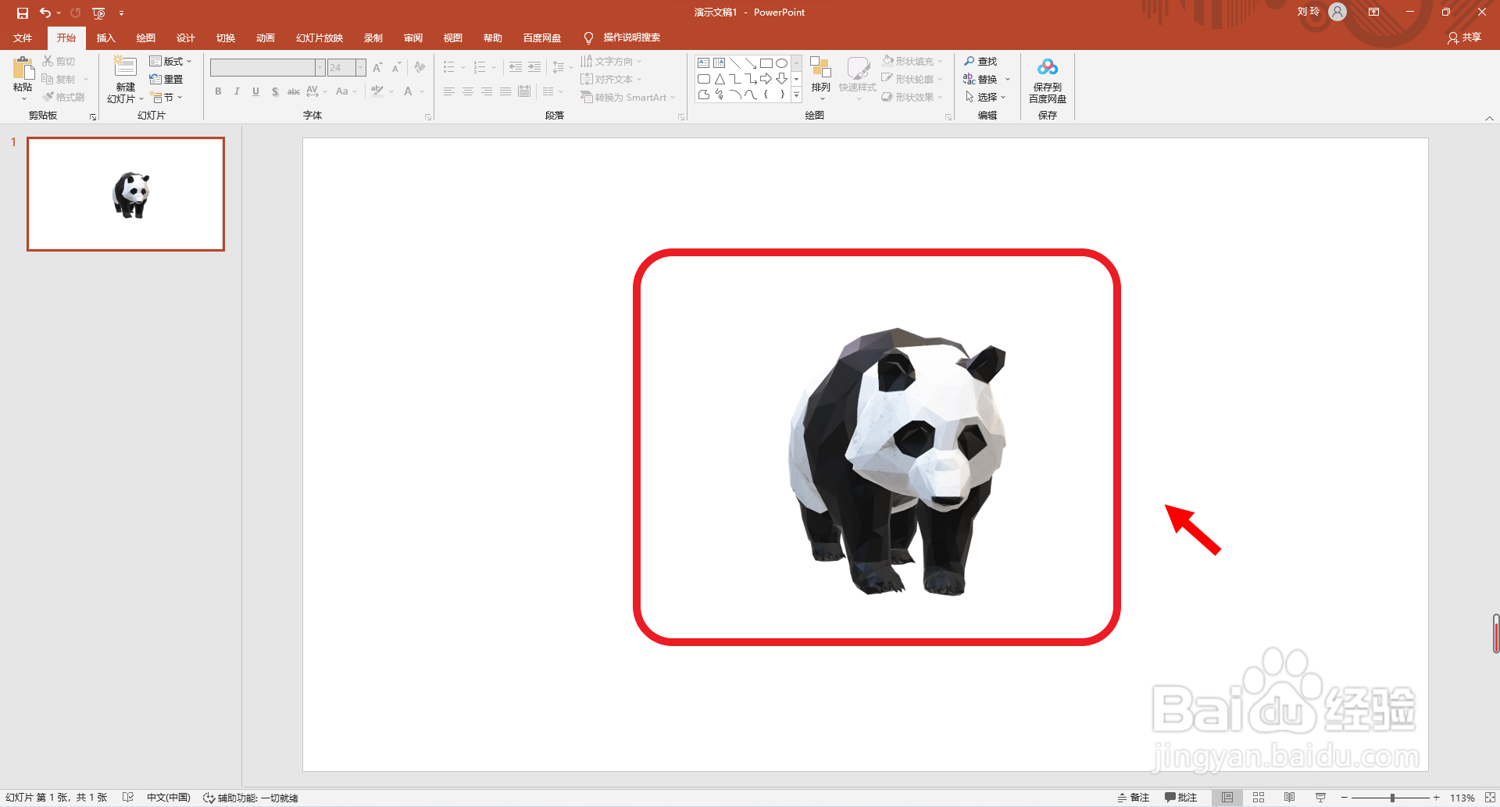1500x807 pixels.
Task: Switch to the Animations (动画) tab
Action: click(x=266, y=38)
